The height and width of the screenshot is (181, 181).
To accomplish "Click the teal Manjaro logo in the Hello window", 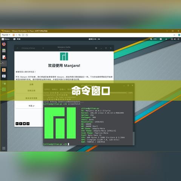I will coord(64,57).
